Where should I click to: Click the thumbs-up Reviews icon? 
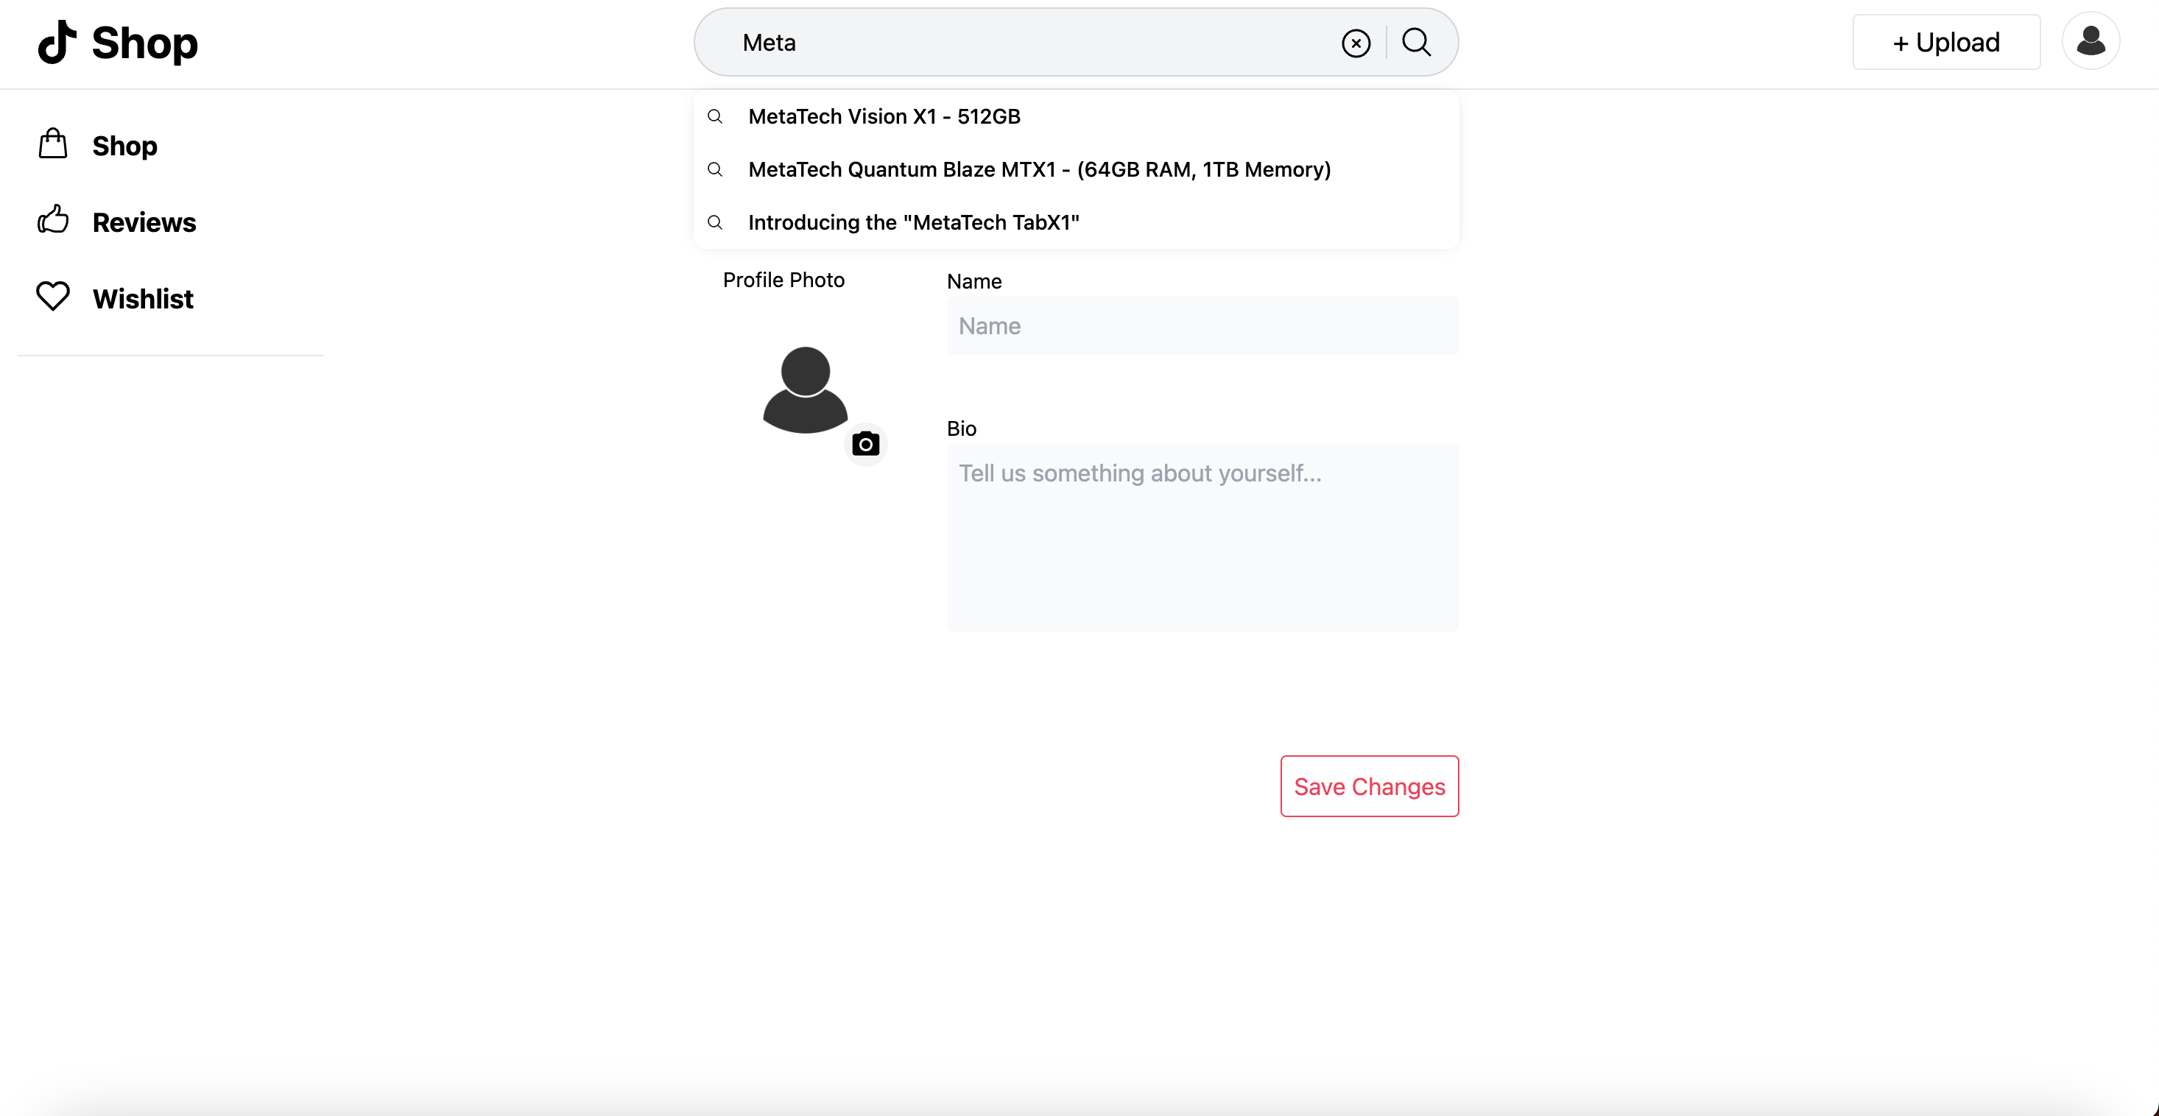[53, 220]
